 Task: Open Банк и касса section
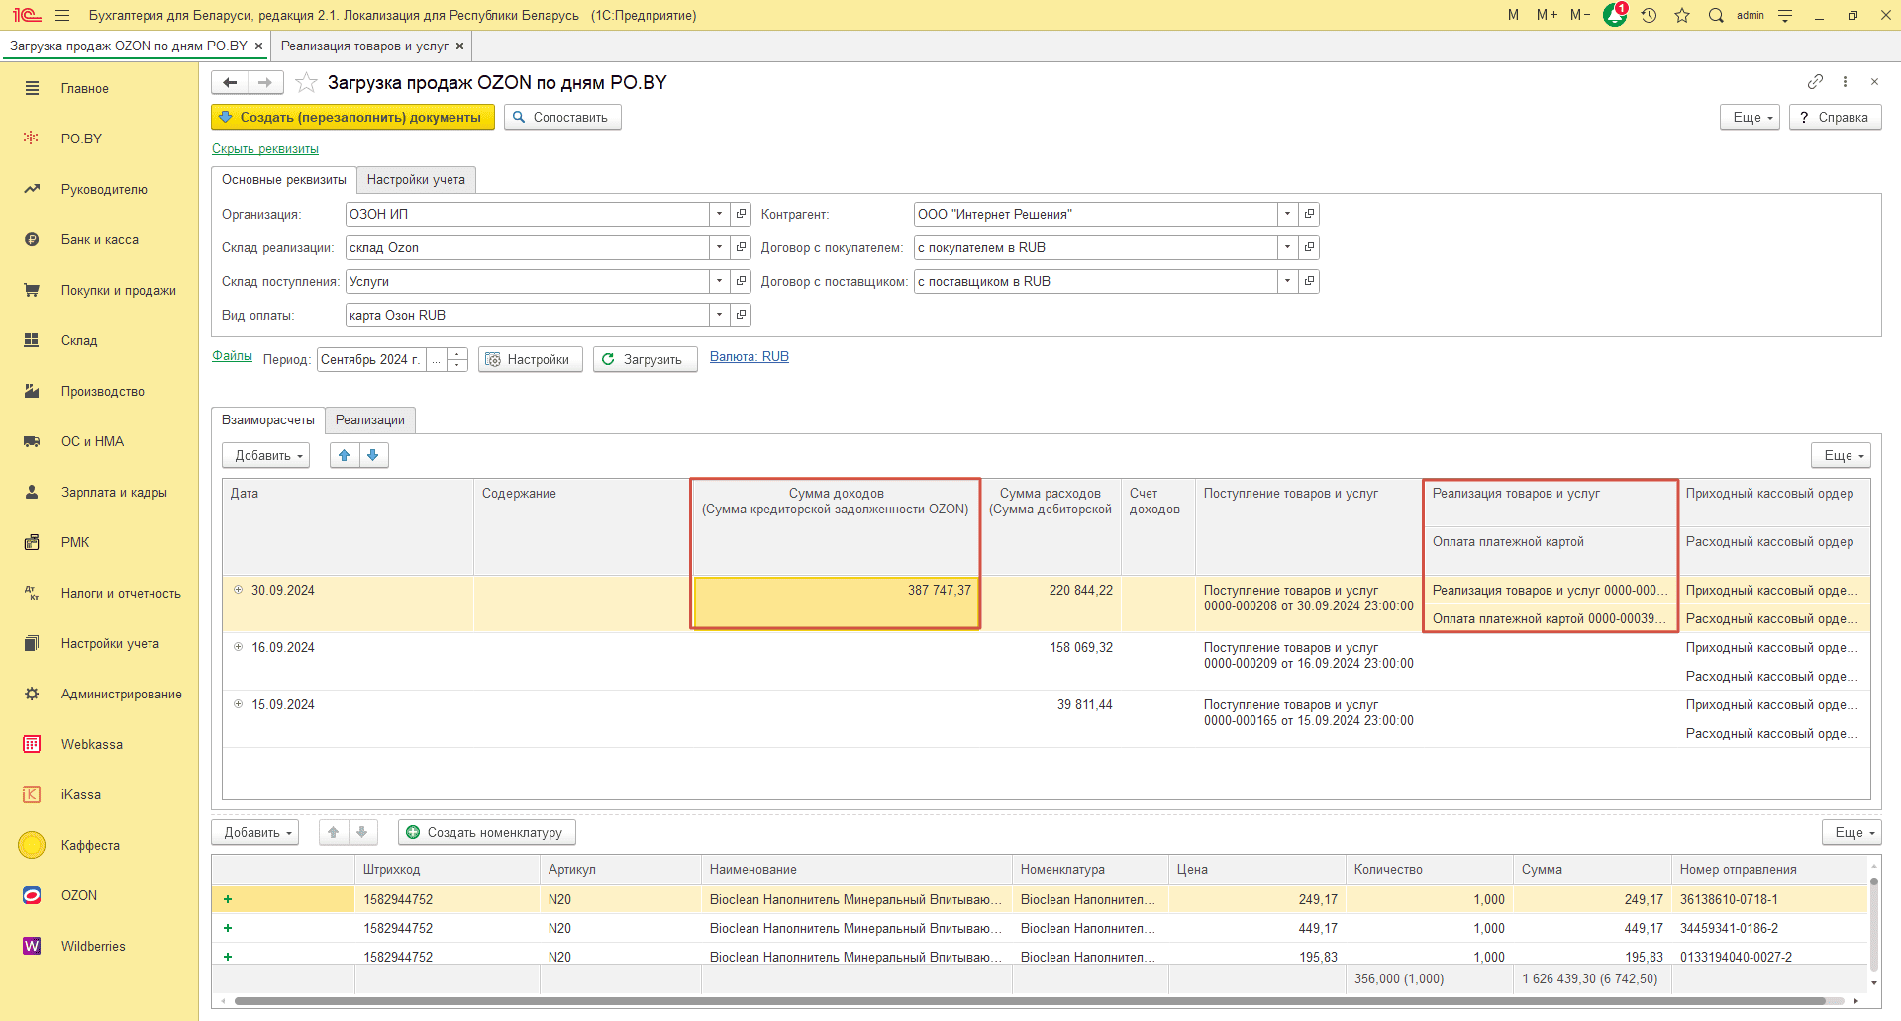coord(99,240)
